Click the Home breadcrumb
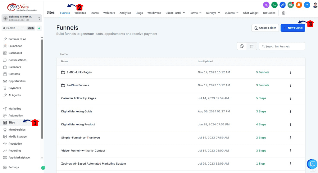Image resolution: width=318 pixels, height=173 pixels. [64, 54]
